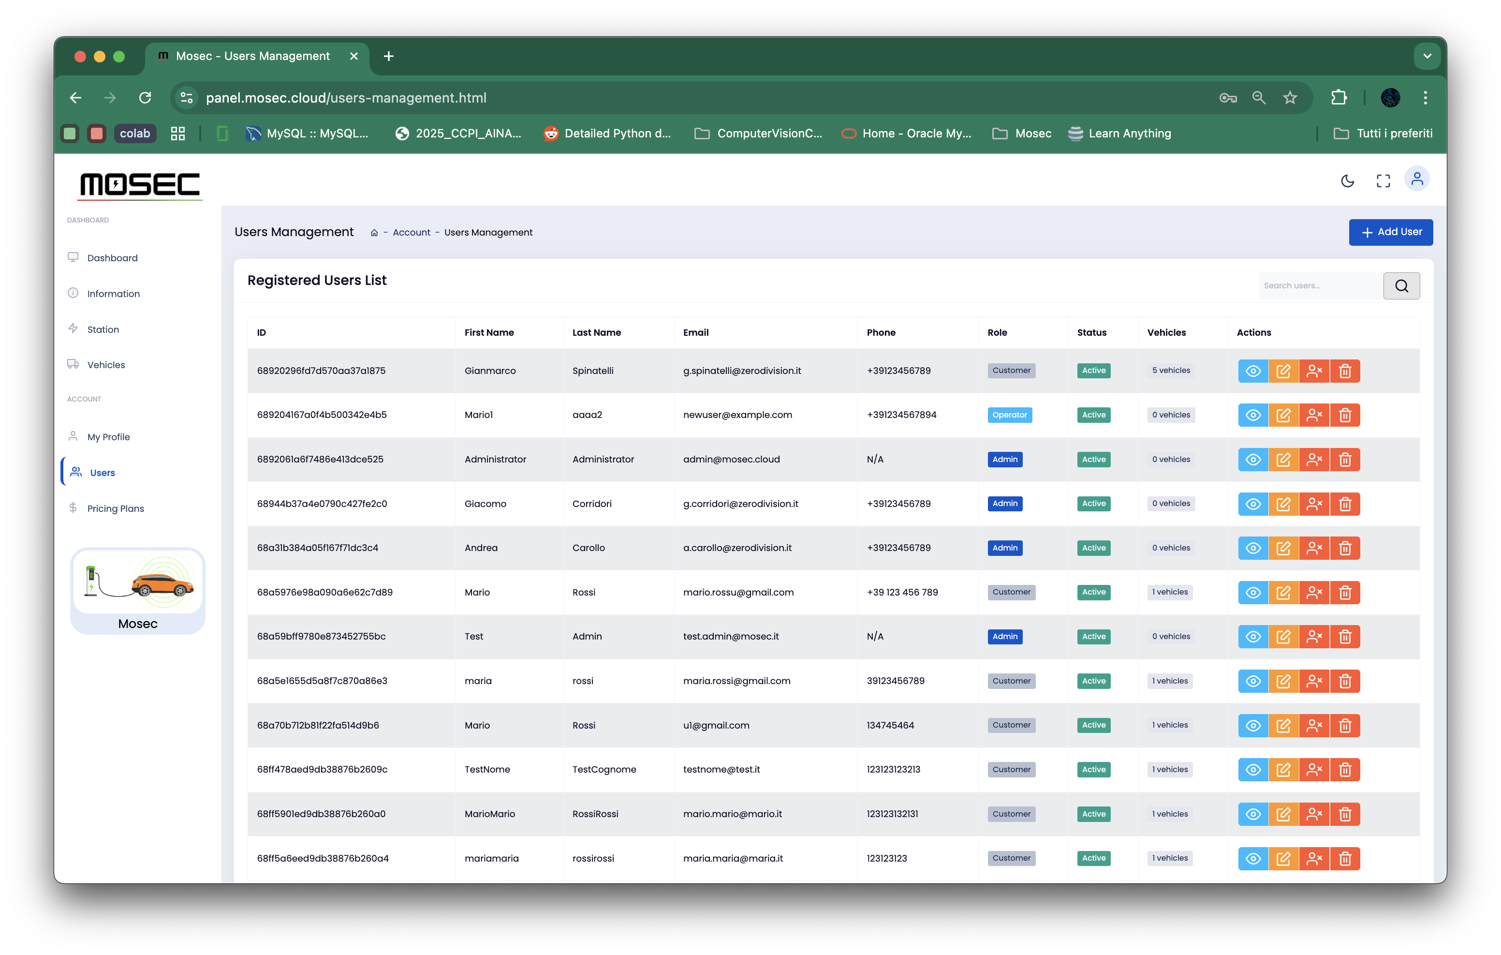The height and width of the screenshot is (955, 1501).
Task: View details for Gianmarco Spinatelli
Action: click(1252, 371)
